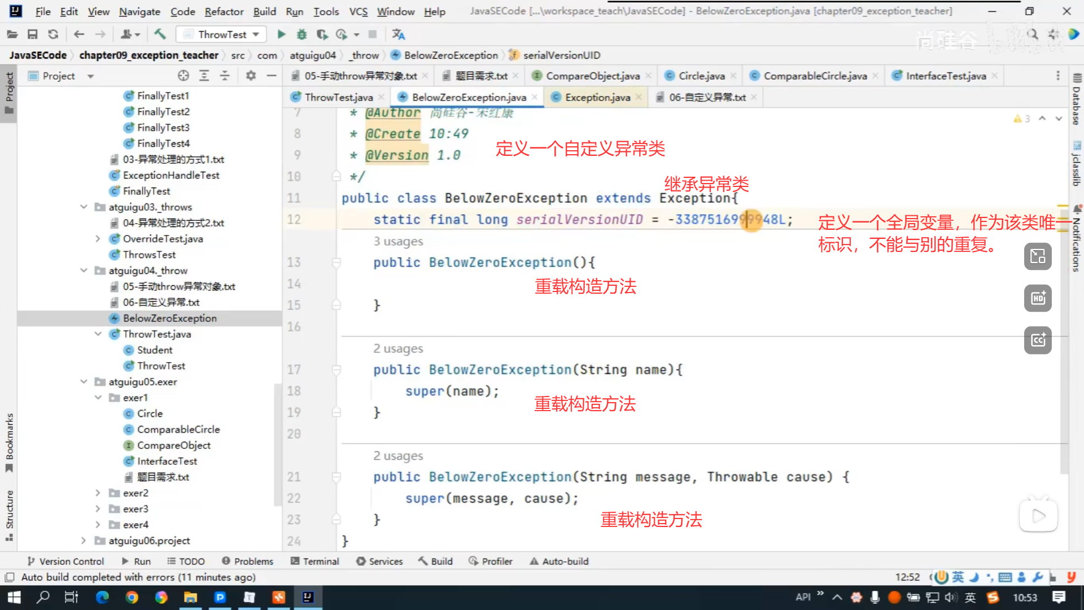Open the Profiler tool window
This screenshot has height=610, width=1084.
click(490, 561)
